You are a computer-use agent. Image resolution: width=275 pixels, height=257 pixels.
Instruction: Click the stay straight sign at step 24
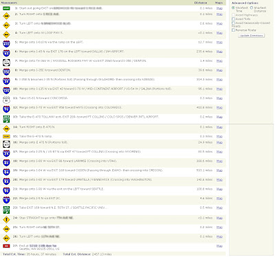pyautogui.click(x=6, y=220)
